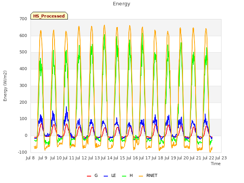Click the Jul 12 x-axis tick label
The height and width of the screenshot is (183, 244).
pyautogui.click(x=81, y=158)
